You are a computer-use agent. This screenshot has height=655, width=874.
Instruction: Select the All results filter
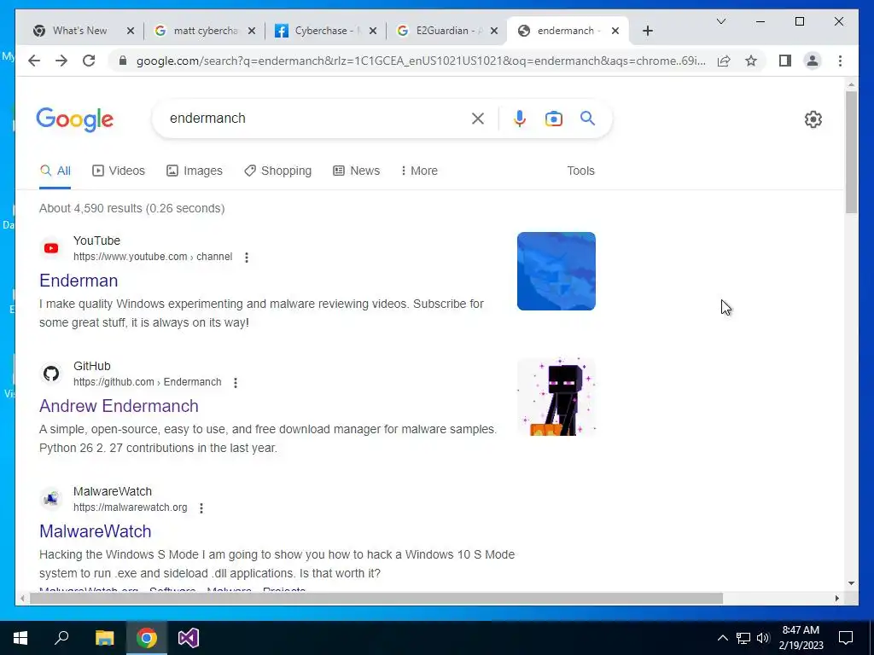(x=55, y=171)
